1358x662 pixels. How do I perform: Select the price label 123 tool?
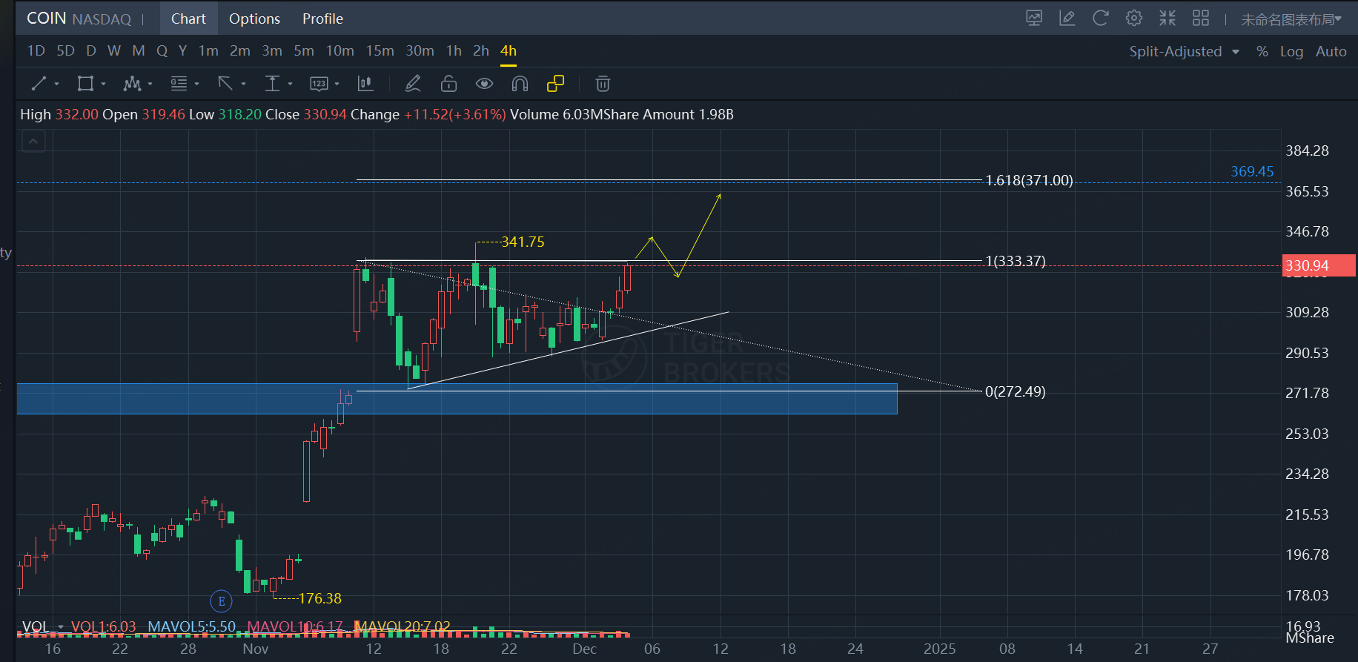pyautogui.click(x=319, y=84)
